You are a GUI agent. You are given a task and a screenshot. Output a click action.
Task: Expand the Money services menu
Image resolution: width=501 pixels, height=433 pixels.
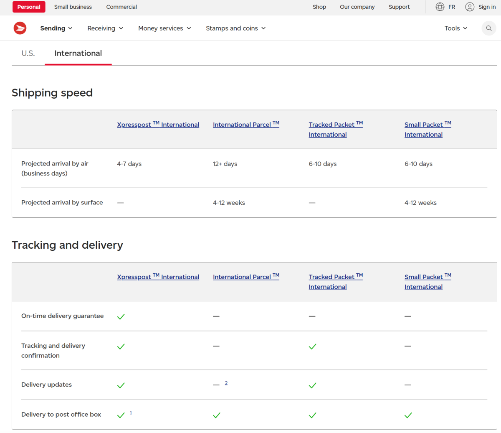(164, 28)
